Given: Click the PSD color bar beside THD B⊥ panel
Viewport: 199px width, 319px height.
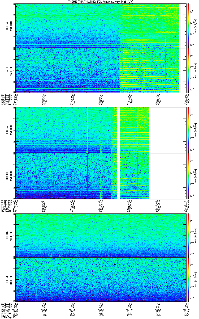Looking at the screenshot, I should (188, 130).
